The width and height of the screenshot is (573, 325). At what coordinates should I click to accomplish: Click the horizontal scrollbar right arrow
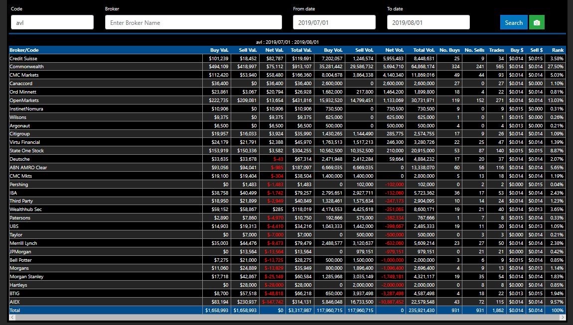click(563, 318)
